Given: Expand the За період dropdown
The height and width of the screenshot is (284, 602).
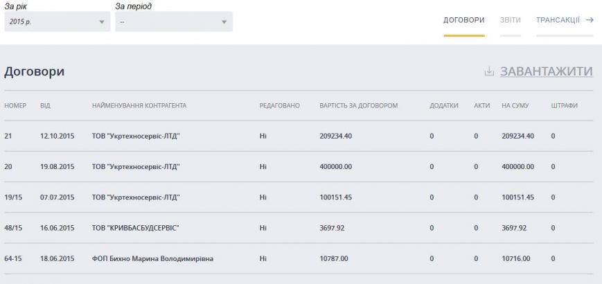Looking at the screenshot, I should pyautogui.click(x=174, y=21).
